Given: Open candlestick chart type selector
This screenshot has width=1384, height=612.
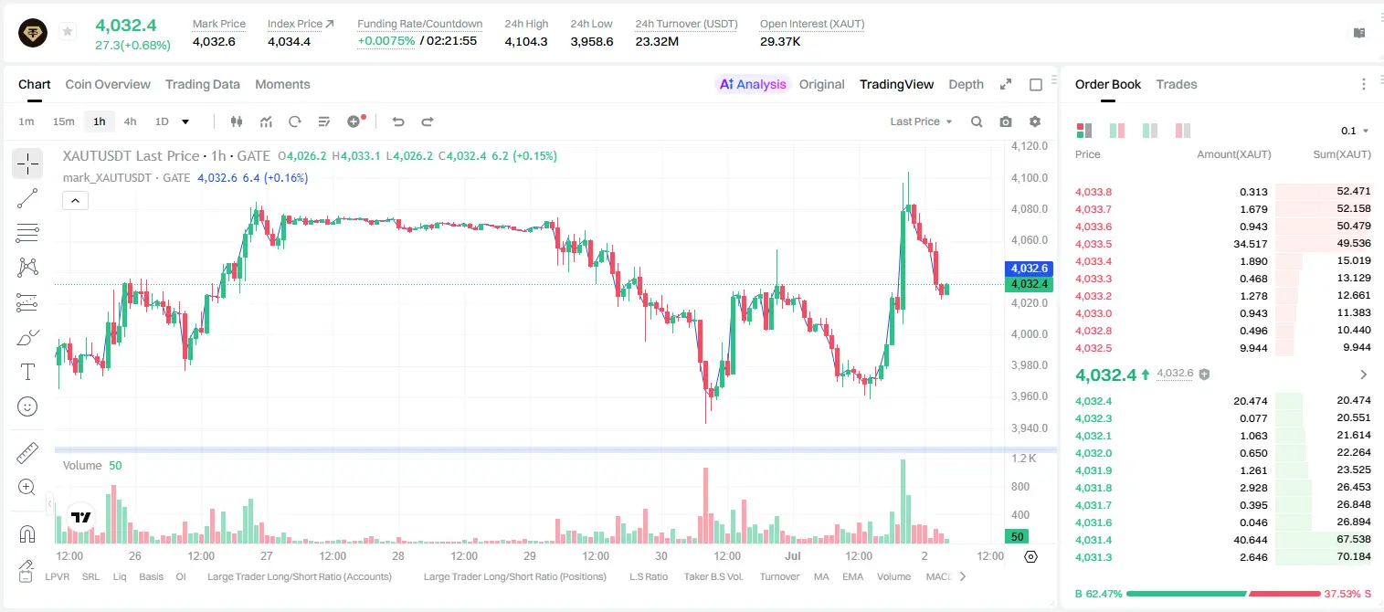Looking at the screenshot, I should pos(238,121).
